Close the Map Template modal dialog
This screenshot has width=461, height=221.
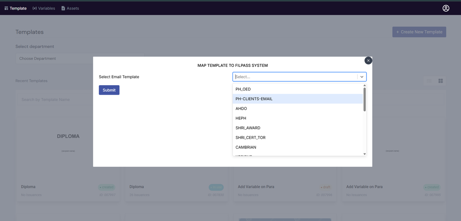(368, 61)
